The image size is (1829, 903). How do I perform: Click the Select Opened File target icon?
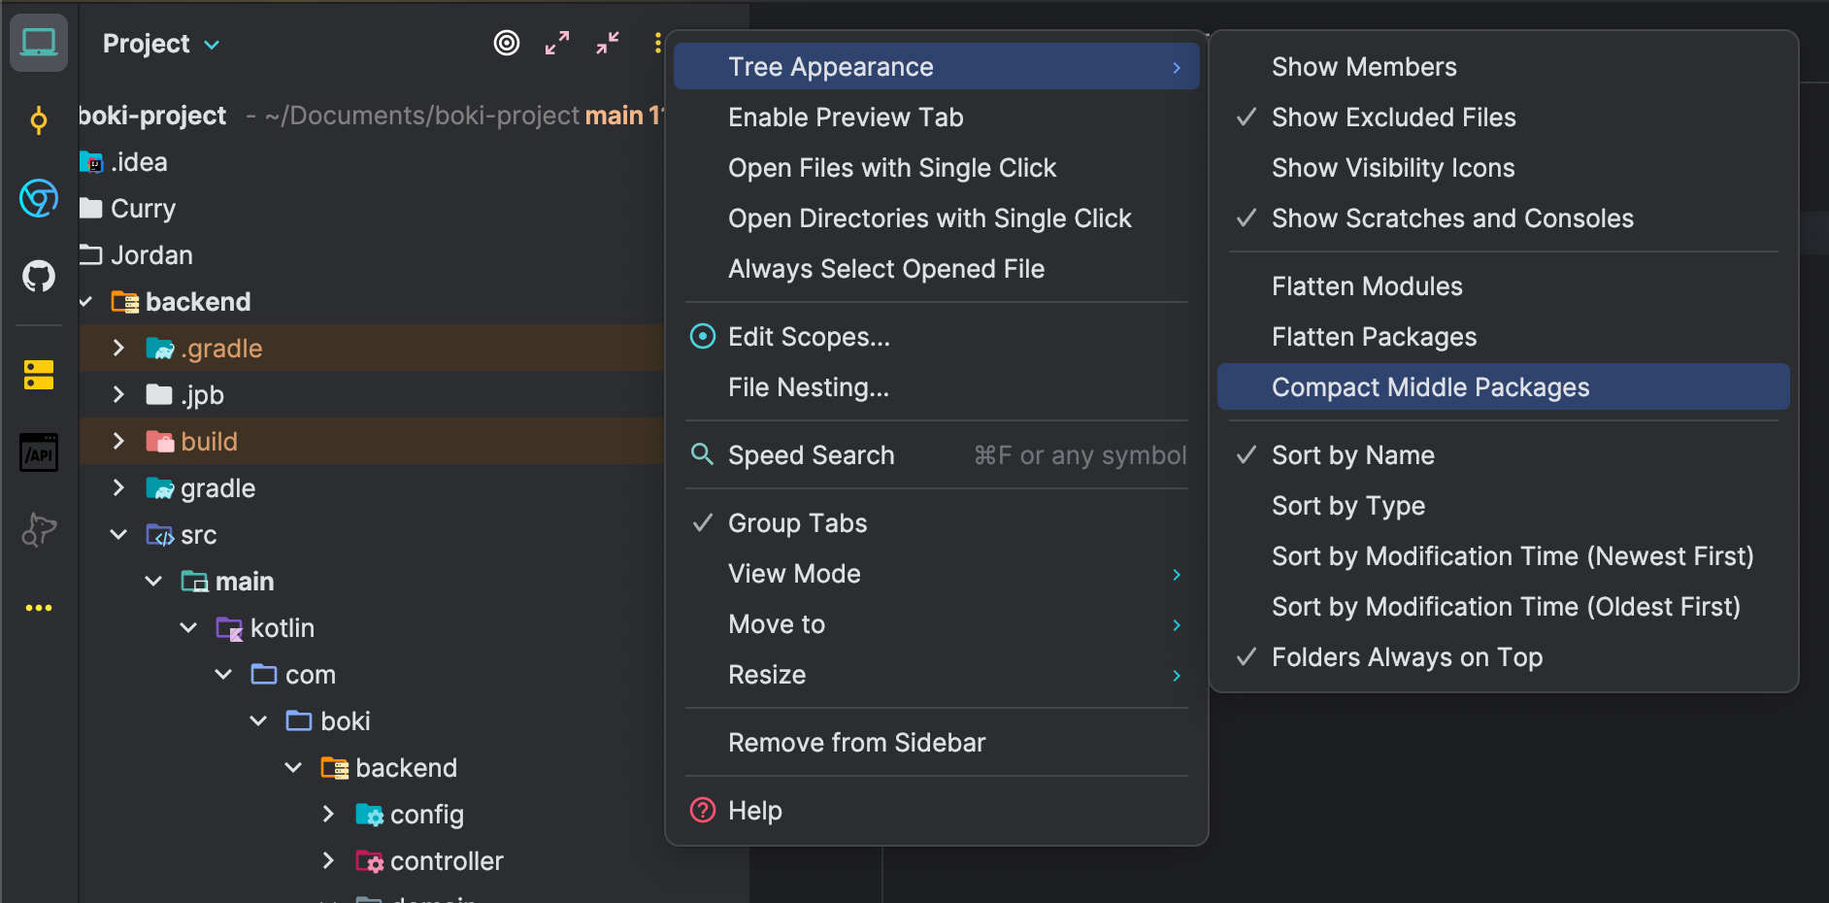click(507, 43)
